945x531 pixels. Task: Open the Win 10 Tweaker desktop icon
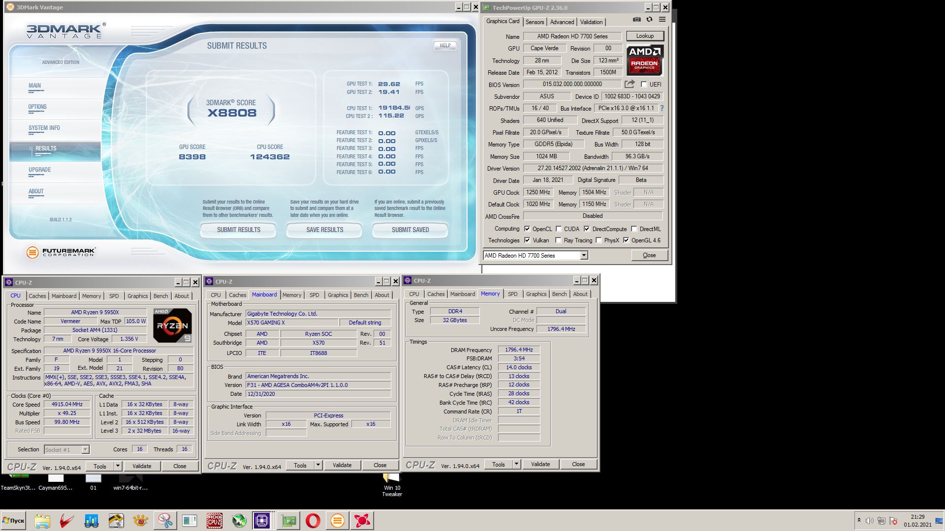[x=392, y=485]
